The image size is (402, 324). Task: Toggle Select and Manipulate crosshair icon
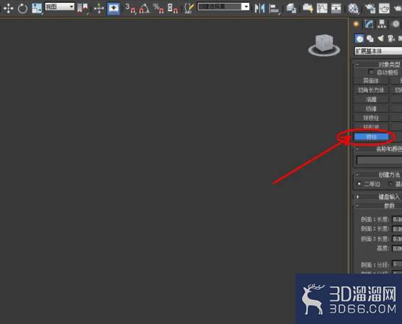[99, 9]
